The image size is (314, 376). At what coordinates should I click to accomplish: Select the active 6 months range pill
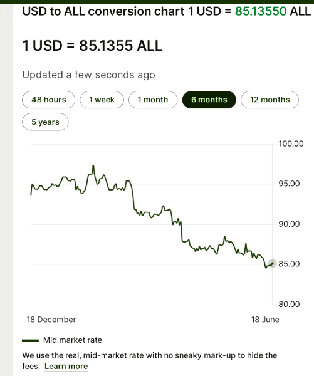point(209,100)
